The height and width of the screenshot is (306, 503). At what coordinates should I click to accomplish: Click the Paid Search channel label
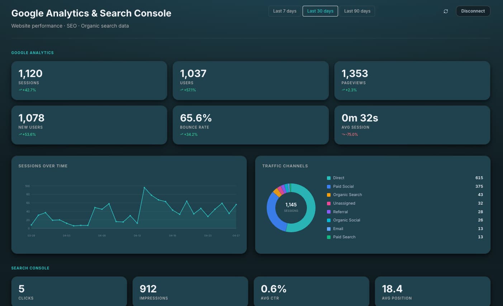(344, 237)
